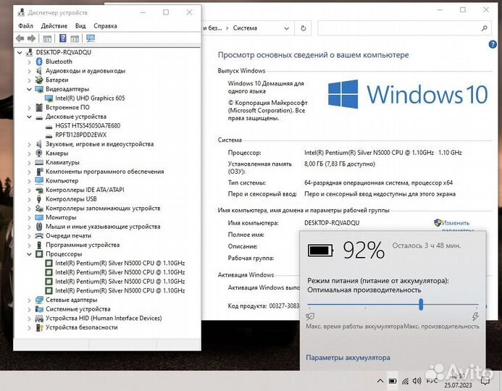Click the battery icon in system tray

tap(393, 381)
